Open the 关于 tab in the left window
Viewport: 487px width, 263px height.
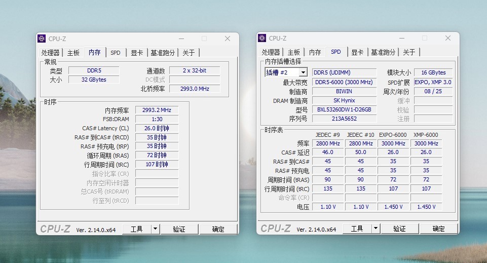pyautogui.click(x=189, y=53)
